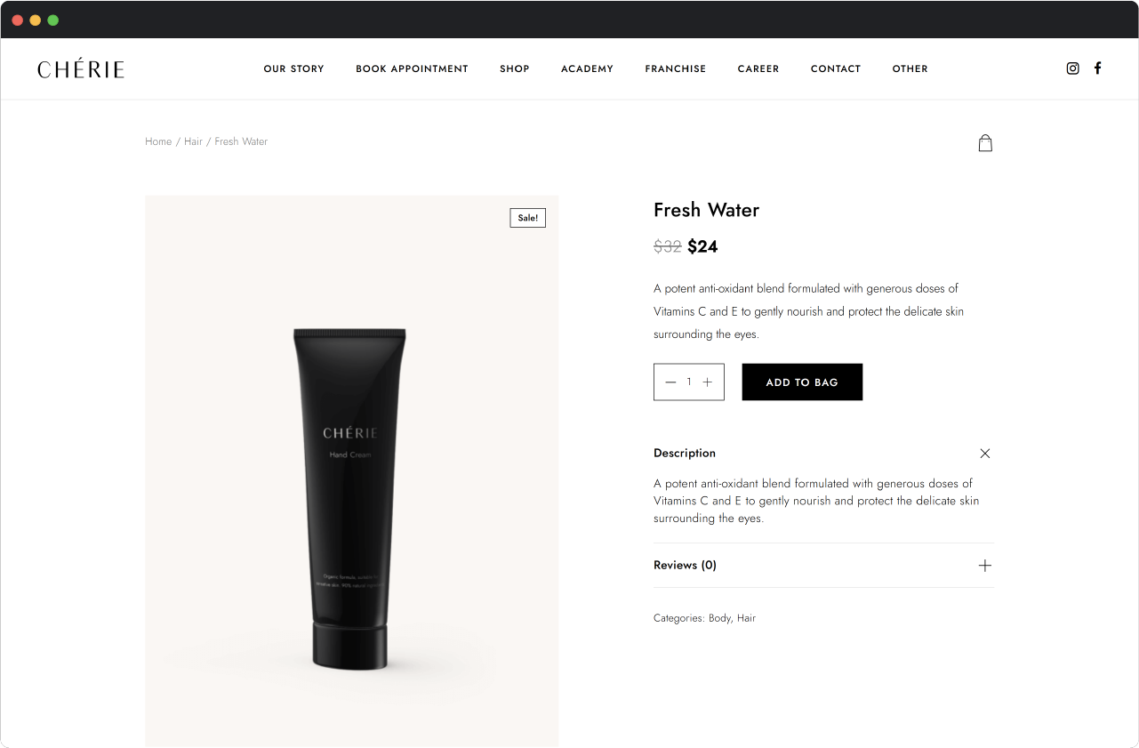Decrease quantity with the minus icon

click(x=670, y=382)
